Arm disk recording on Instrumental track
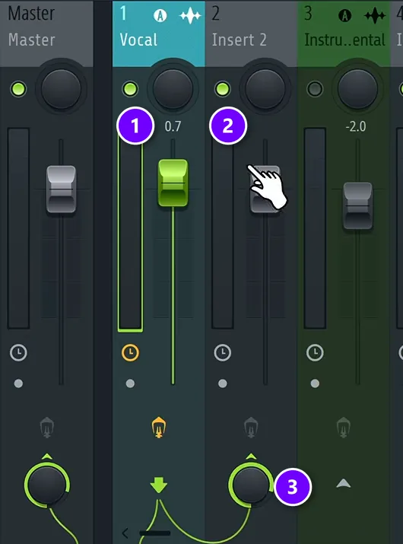This screenshot has width=403, height=544. click(343, 428)
